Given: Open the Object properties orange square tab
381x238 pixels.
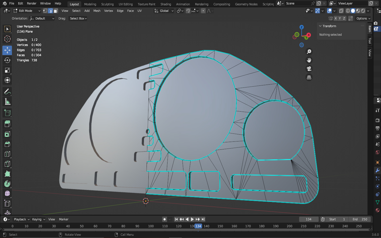Looking at the screenshot, I should point(378,162).
